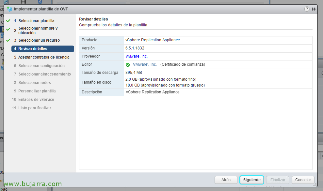323x191 pixels.
Task: Click the Revisar detalles heading
Action: tap(93, 19)
